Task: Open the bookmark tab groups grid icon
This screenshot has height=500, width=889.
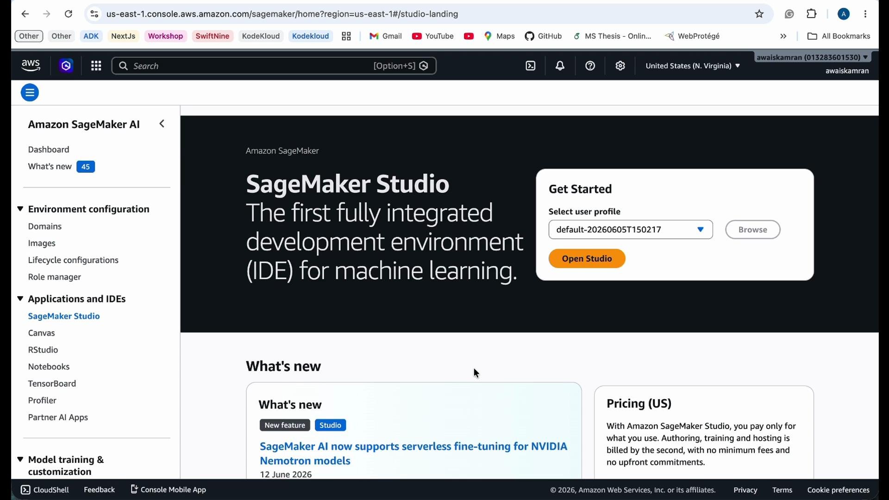Action: pos(346,37)
